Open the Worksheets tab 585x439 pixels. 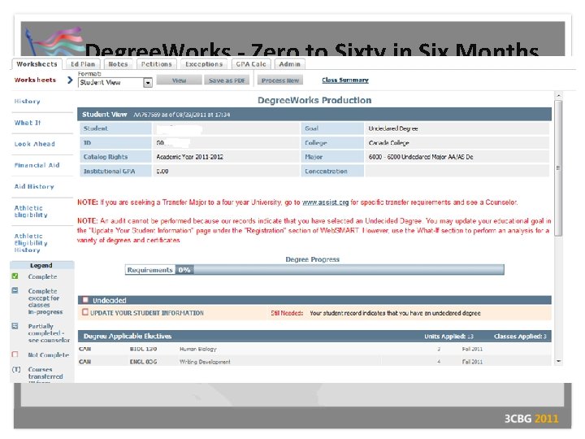(x=37, y=64)
